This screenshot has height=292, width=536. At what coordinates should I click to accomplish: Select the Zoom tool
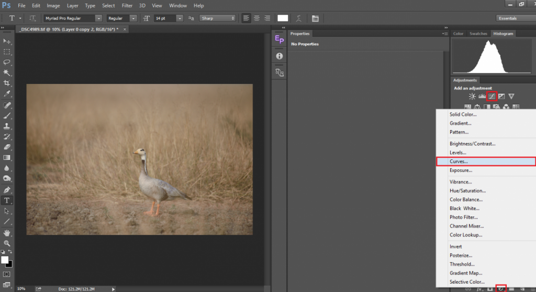pos(7,243)
